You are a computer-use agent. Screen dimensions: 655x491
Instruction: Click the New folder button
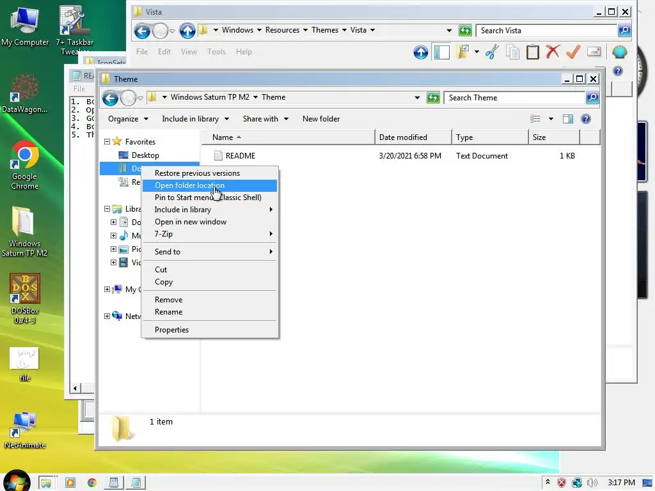321,119
